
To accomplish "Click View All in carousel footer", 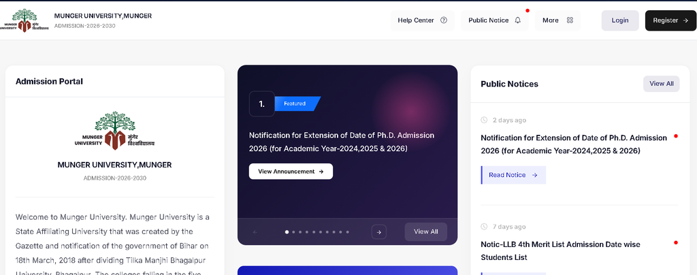I will point(426,232).
